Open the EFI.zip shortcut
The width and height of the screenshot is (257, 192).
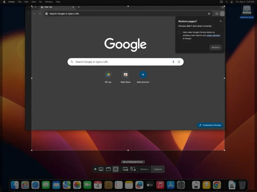pyautogui.click(x=108, y=77)
